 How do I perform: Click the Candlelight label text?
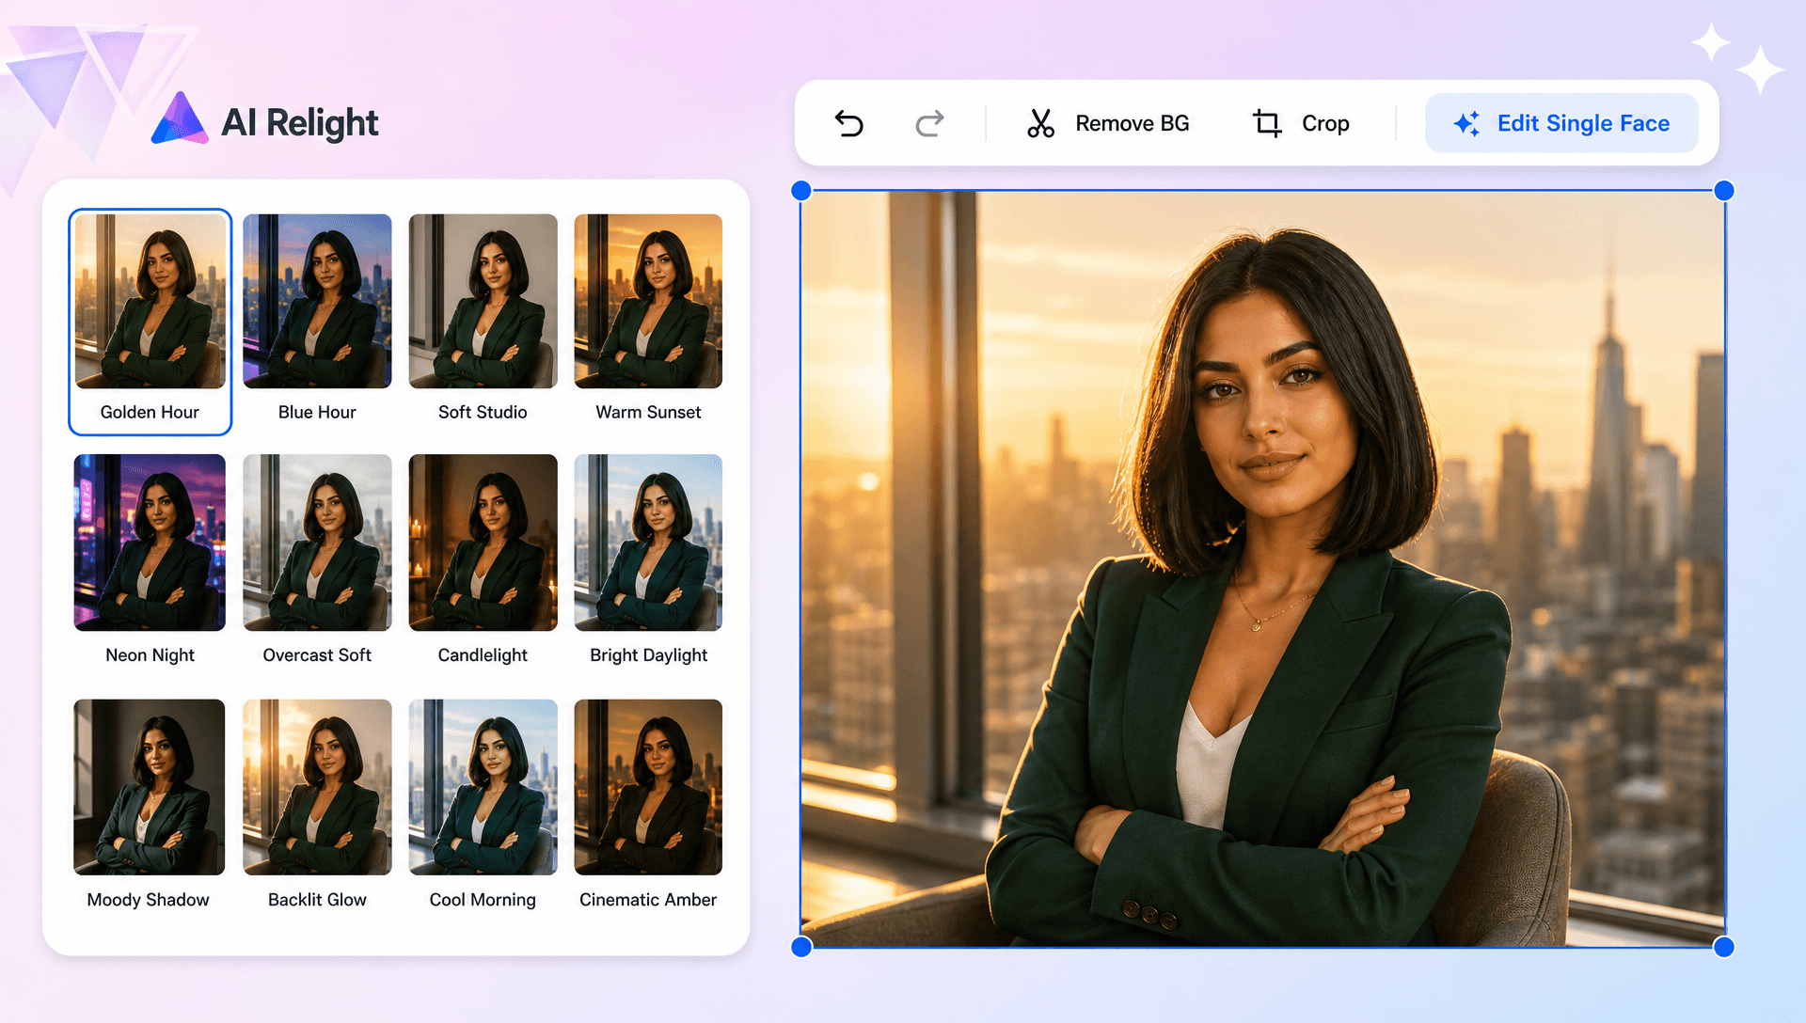coord(483,655)
